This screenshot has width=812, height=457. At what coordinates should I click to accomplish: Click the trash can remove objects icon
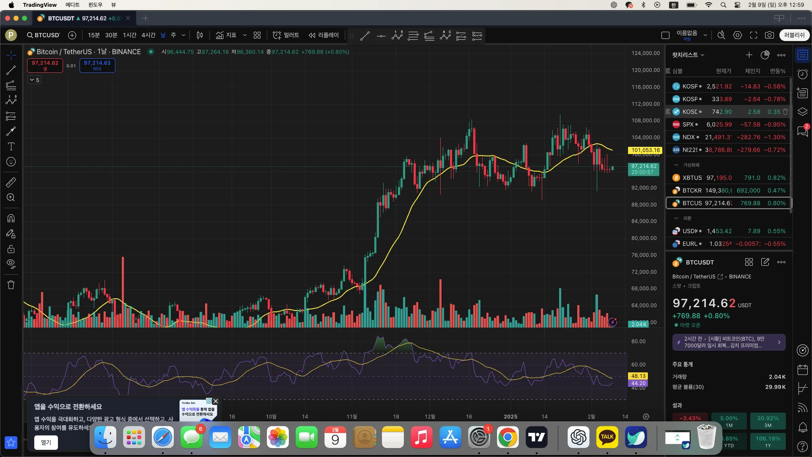click(x=11, y=285)
